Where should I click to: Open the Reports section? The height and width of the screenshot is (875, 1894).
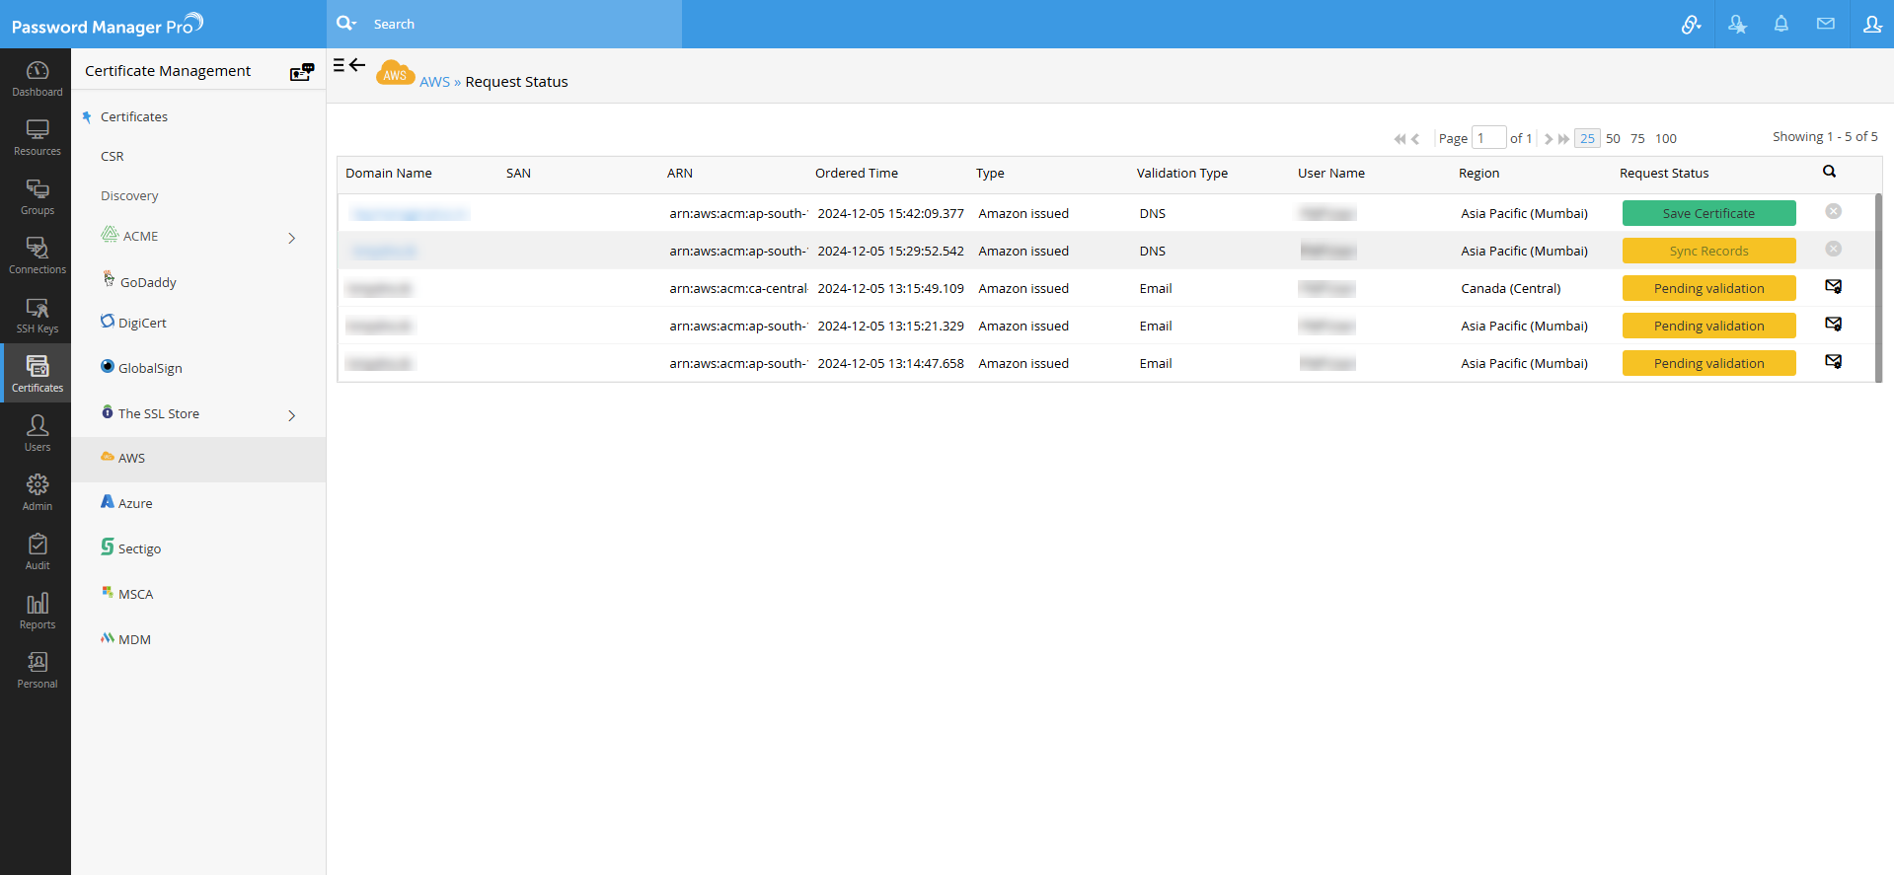pos(37,611)
